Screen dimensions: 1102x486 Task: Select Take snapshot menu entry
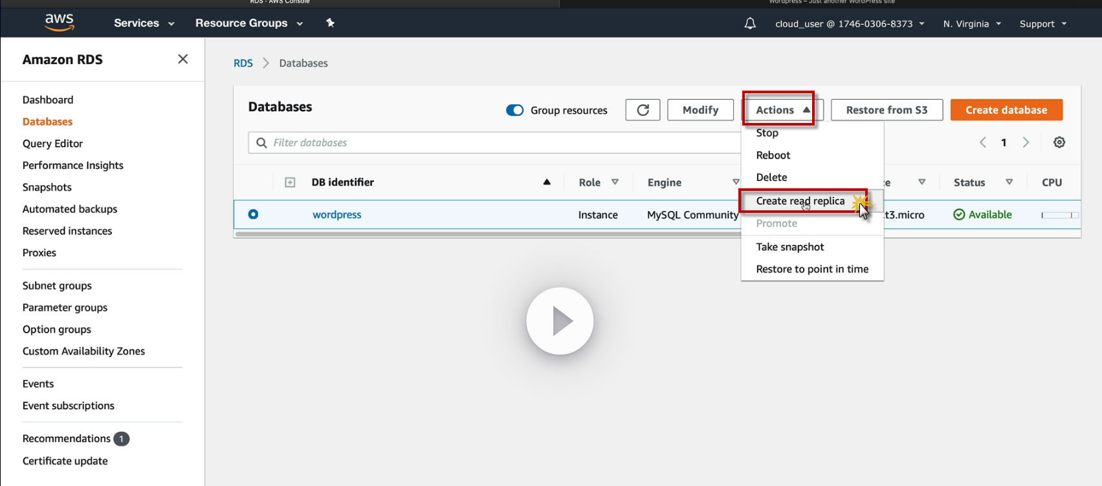pyautogui.click(x=790, y=247)
